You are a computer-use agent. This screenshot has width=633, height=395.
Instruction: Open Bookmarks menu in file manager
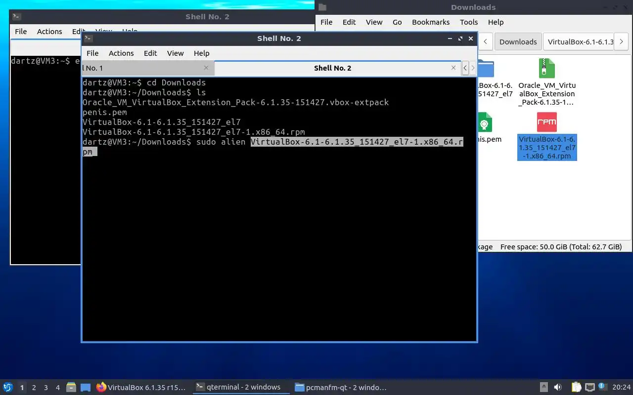coord(431,22)
